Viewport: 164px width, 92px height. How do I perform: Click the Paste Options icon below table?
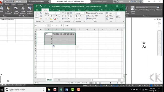(x=54, y=46)
